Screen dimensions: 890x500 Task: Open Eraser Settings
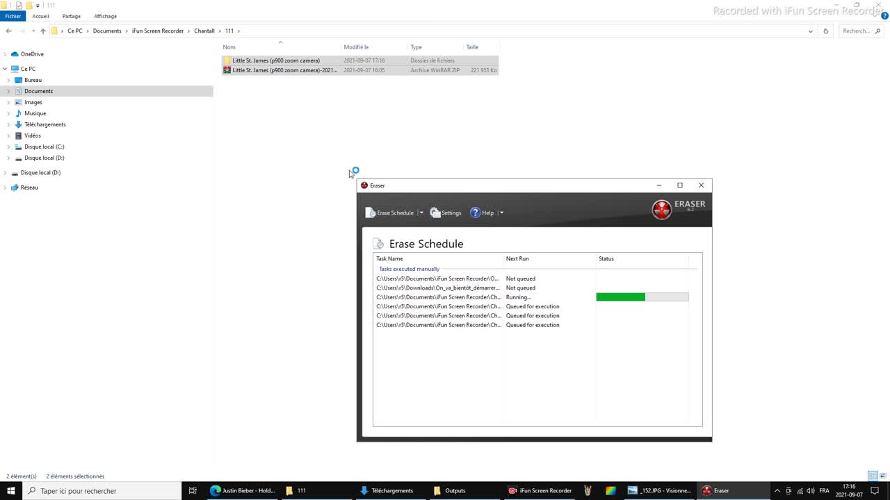(446, 212)
